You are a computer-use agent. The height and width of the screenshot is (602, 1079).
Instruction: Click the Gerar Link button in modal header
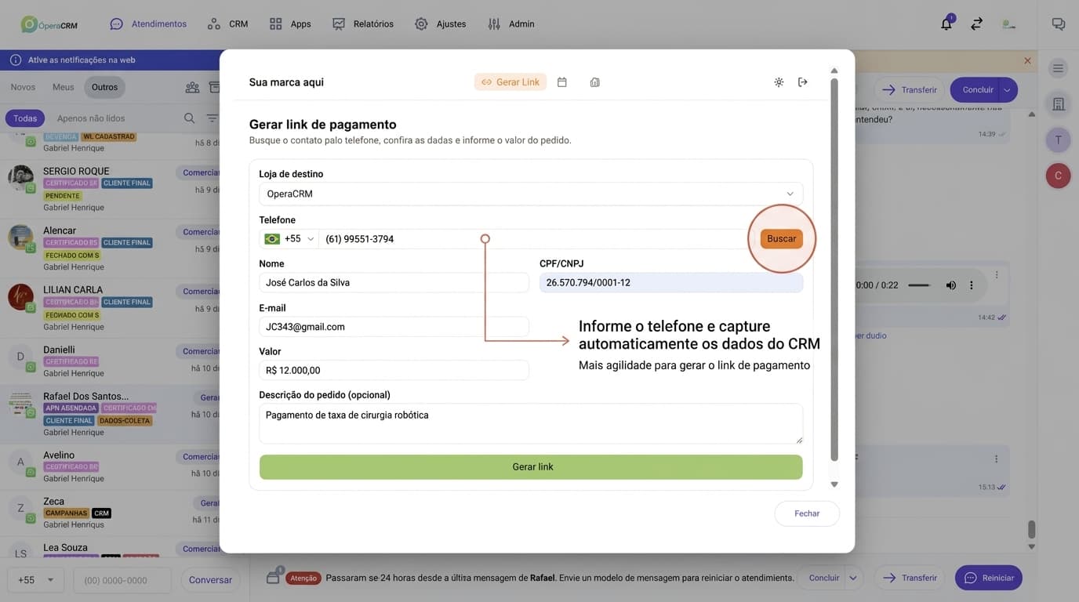[510, 82]
